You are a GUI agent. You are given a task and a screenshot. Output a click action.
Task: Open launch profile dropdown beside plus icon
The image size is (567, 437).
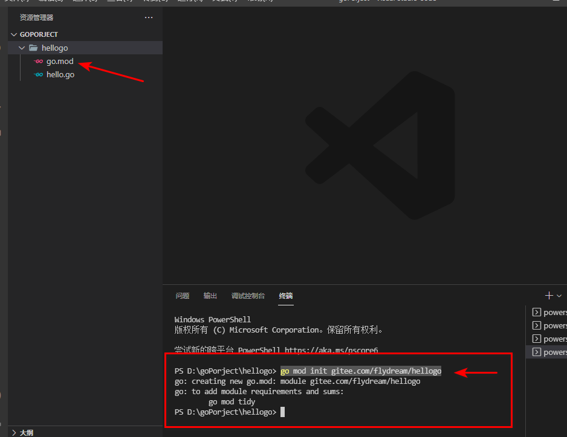tap(559, 296)
